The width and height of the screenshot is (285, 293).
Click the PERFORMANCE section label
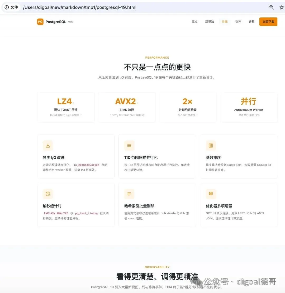157,58
